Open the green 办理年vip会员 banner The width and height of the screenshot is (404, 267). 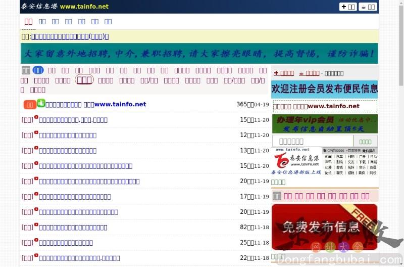(325, 124)
